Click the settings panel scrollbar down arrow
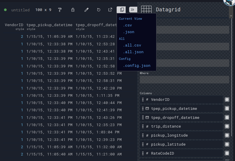The height and width of the screenshot is (161, 235). [231, 16]
